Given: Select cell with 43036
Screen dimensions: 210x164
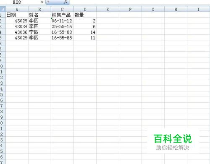Looking at the screenshot, I should coord(17,32).
